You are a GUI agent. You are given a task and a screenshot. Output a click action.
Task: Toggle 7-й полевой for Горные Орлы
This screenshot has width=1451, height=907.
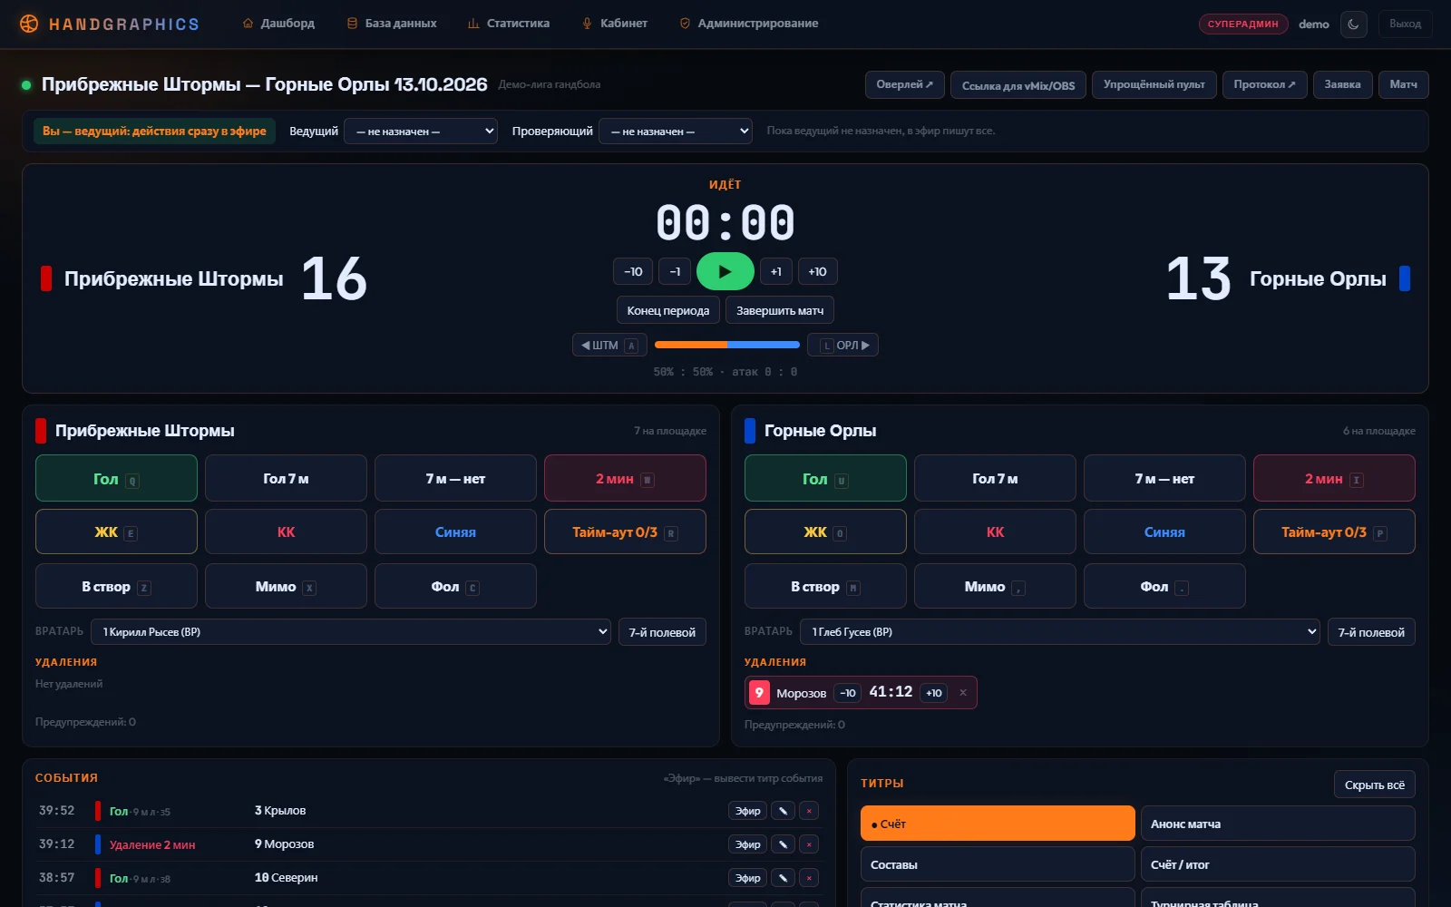(x=1371, y=632)
